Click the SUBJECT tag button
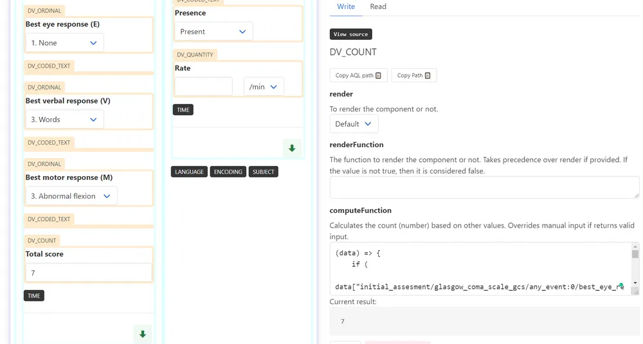 tap(264, 172)
